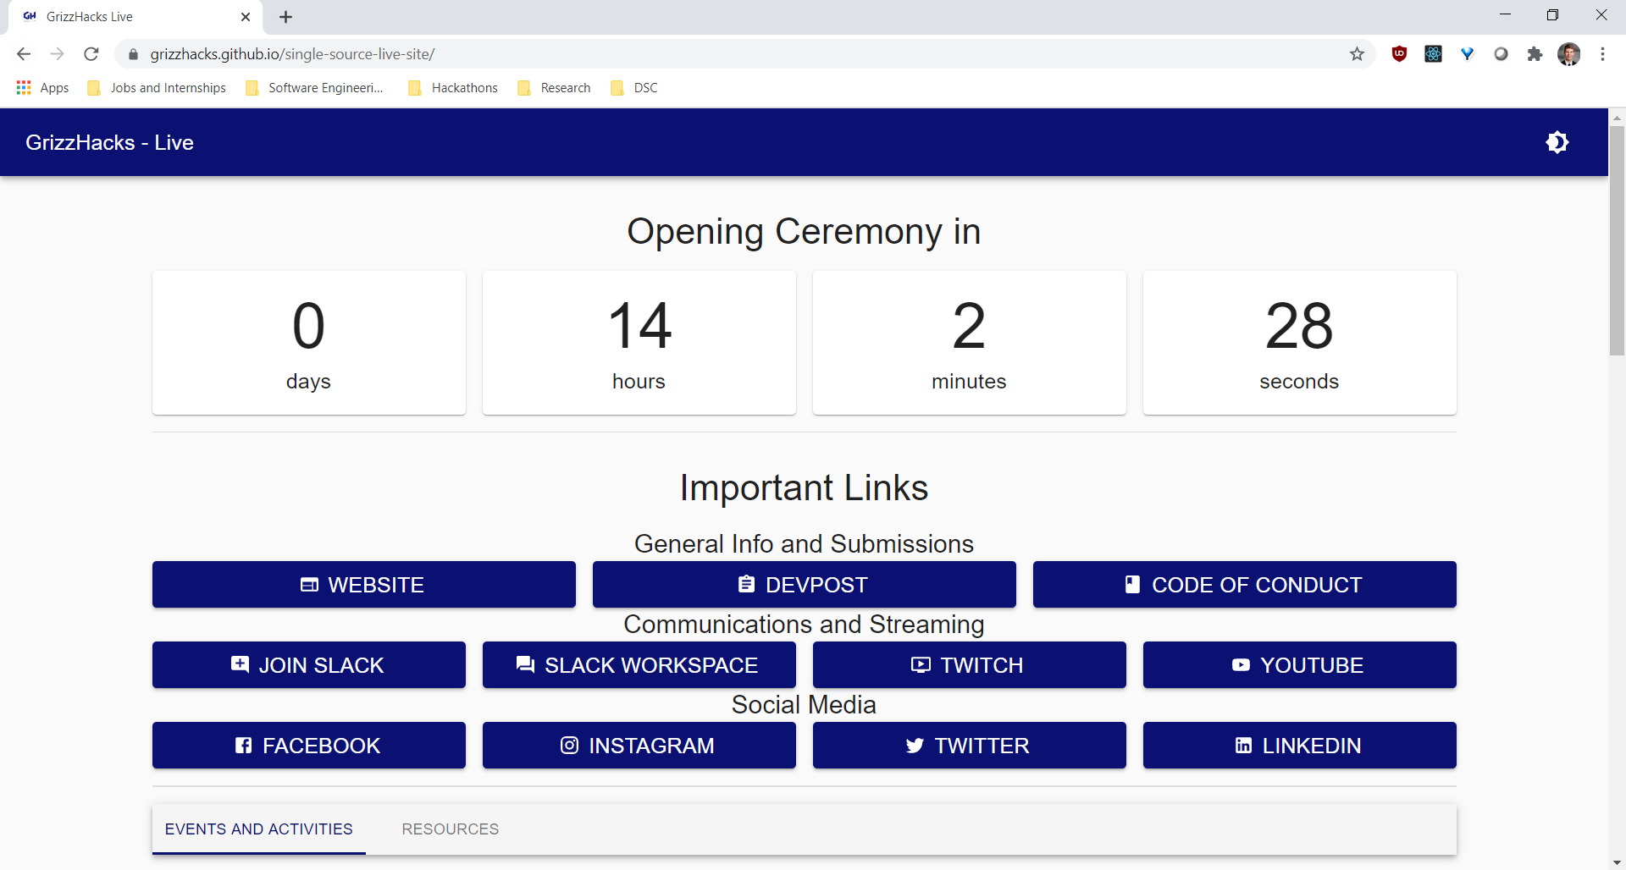Open the DEVPOST button
This screenshot has height=870, width=1626.
point(805,585)
